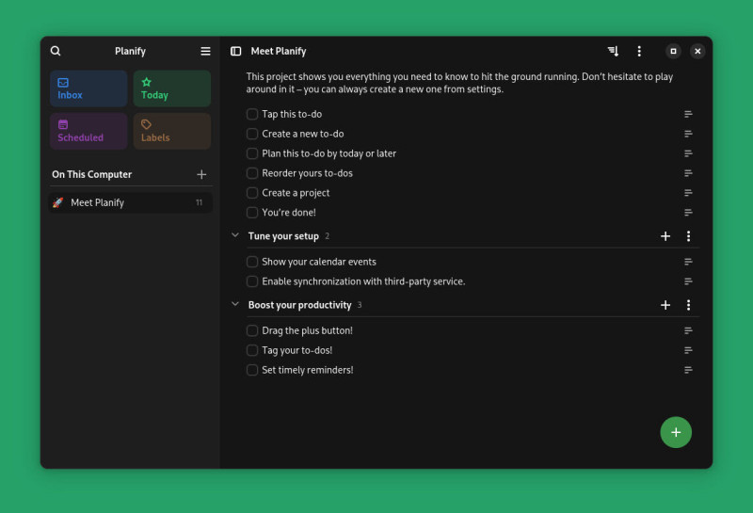Complete the Create a project task
753x513 pixels.
click(x=252, y=193)
